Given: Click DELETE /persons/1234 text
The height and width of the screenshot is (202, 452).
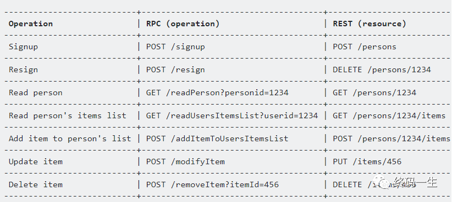Looking at the screenshot, I should tap(382, 70).
